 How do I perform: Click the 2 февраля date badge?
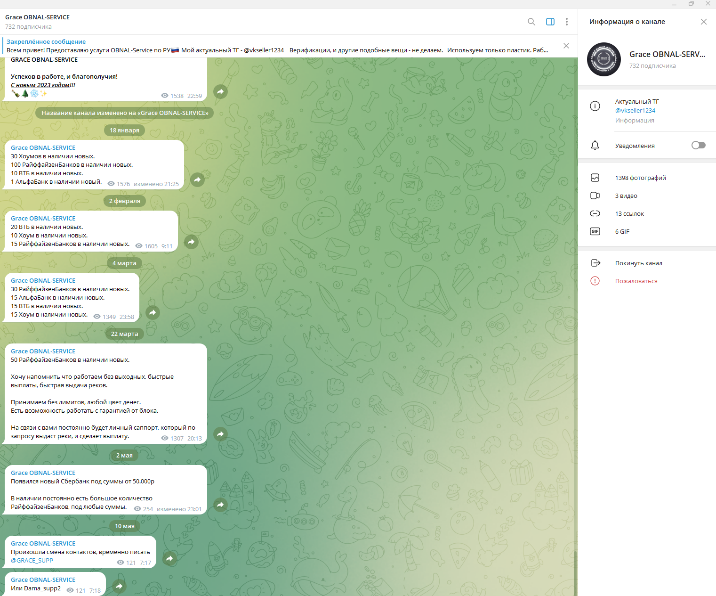pyautogui.click(x=124, y=201)
